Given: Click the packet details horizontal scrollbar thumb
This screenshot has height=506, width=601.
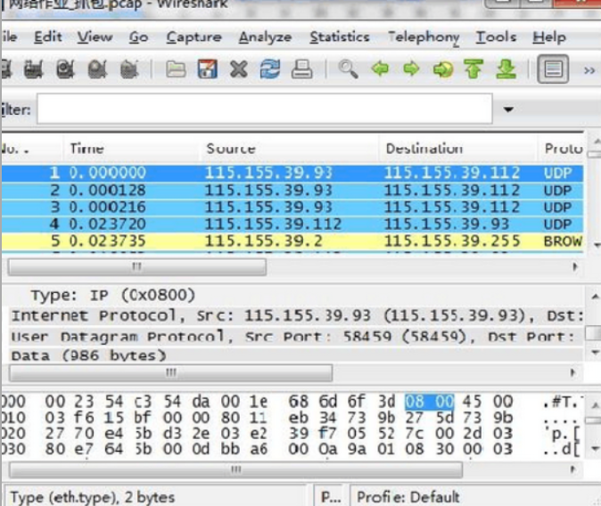Looking at the screenshot, I should click(x=170, y=372).
